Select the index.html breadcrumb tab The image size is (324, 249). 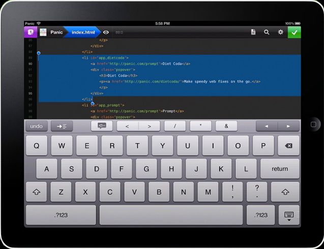pyautogui.click(x=82, y=32)
